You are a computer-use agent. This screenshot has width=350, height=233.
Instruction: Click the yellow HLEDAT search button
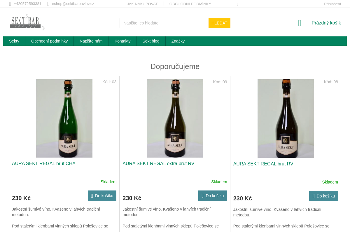click(219, 23)
